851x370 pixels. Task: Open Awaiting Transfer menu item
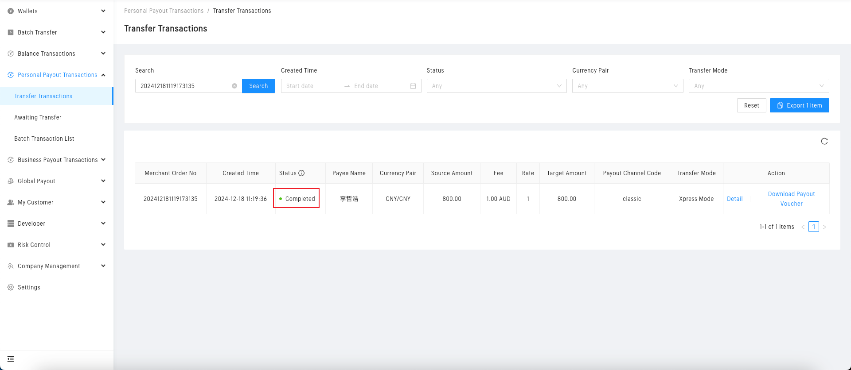(38, 117)
